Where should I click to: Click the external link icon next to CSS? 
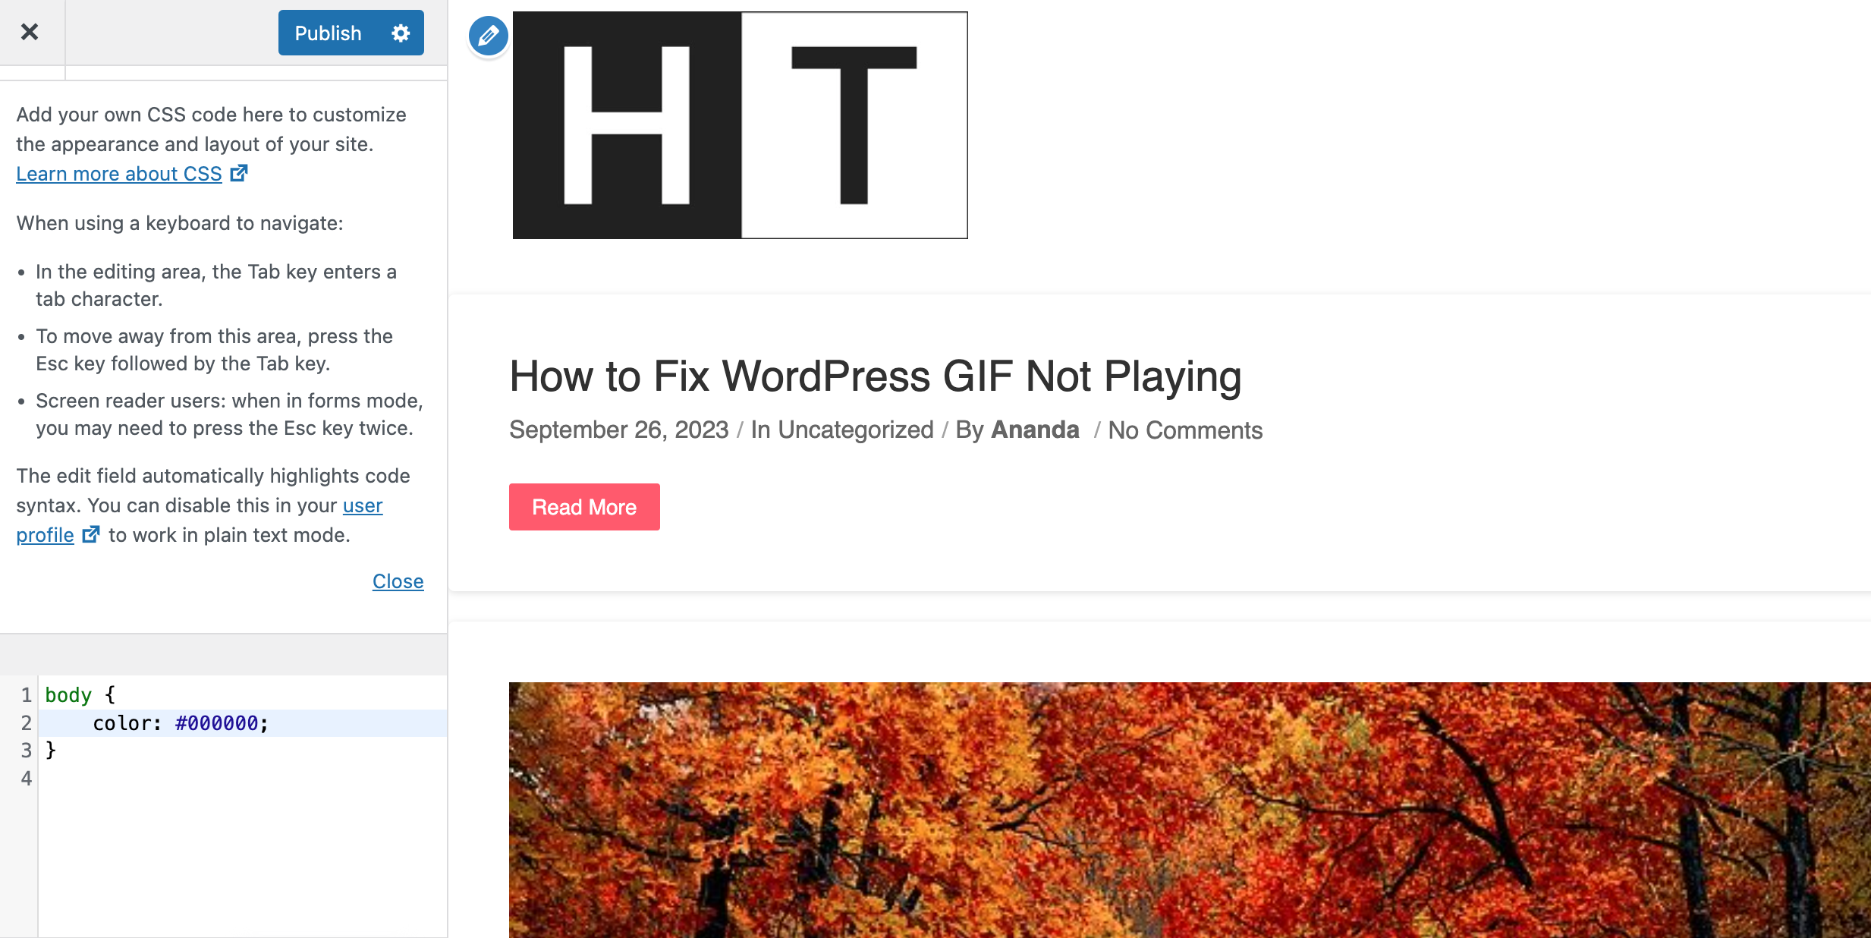(x=241, y=174)
